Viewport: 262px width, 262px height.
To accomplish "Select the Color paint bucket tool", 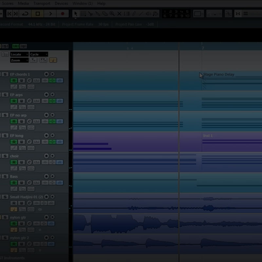I will point(155,14).
